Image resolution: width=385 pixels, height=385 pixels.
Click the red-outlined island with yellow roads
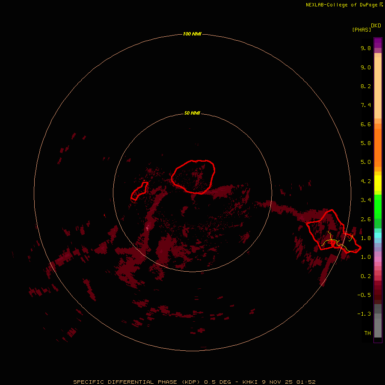[333, 232]
